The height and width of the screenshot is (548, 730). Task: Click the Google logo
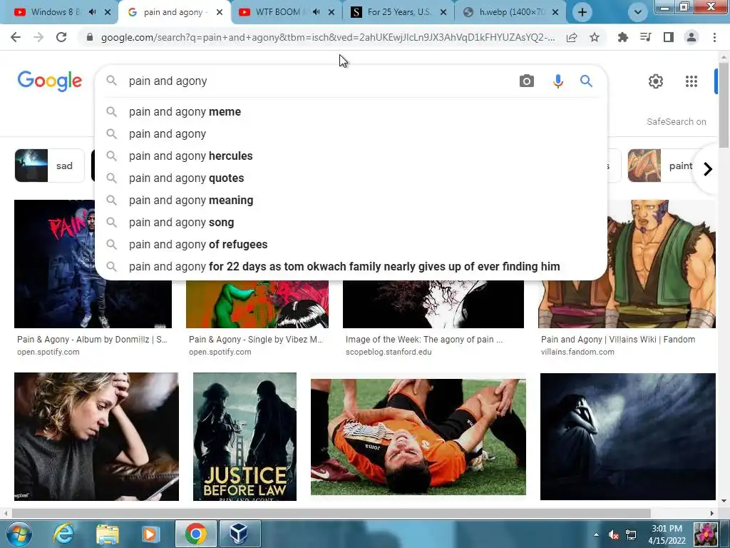(50, 81)
